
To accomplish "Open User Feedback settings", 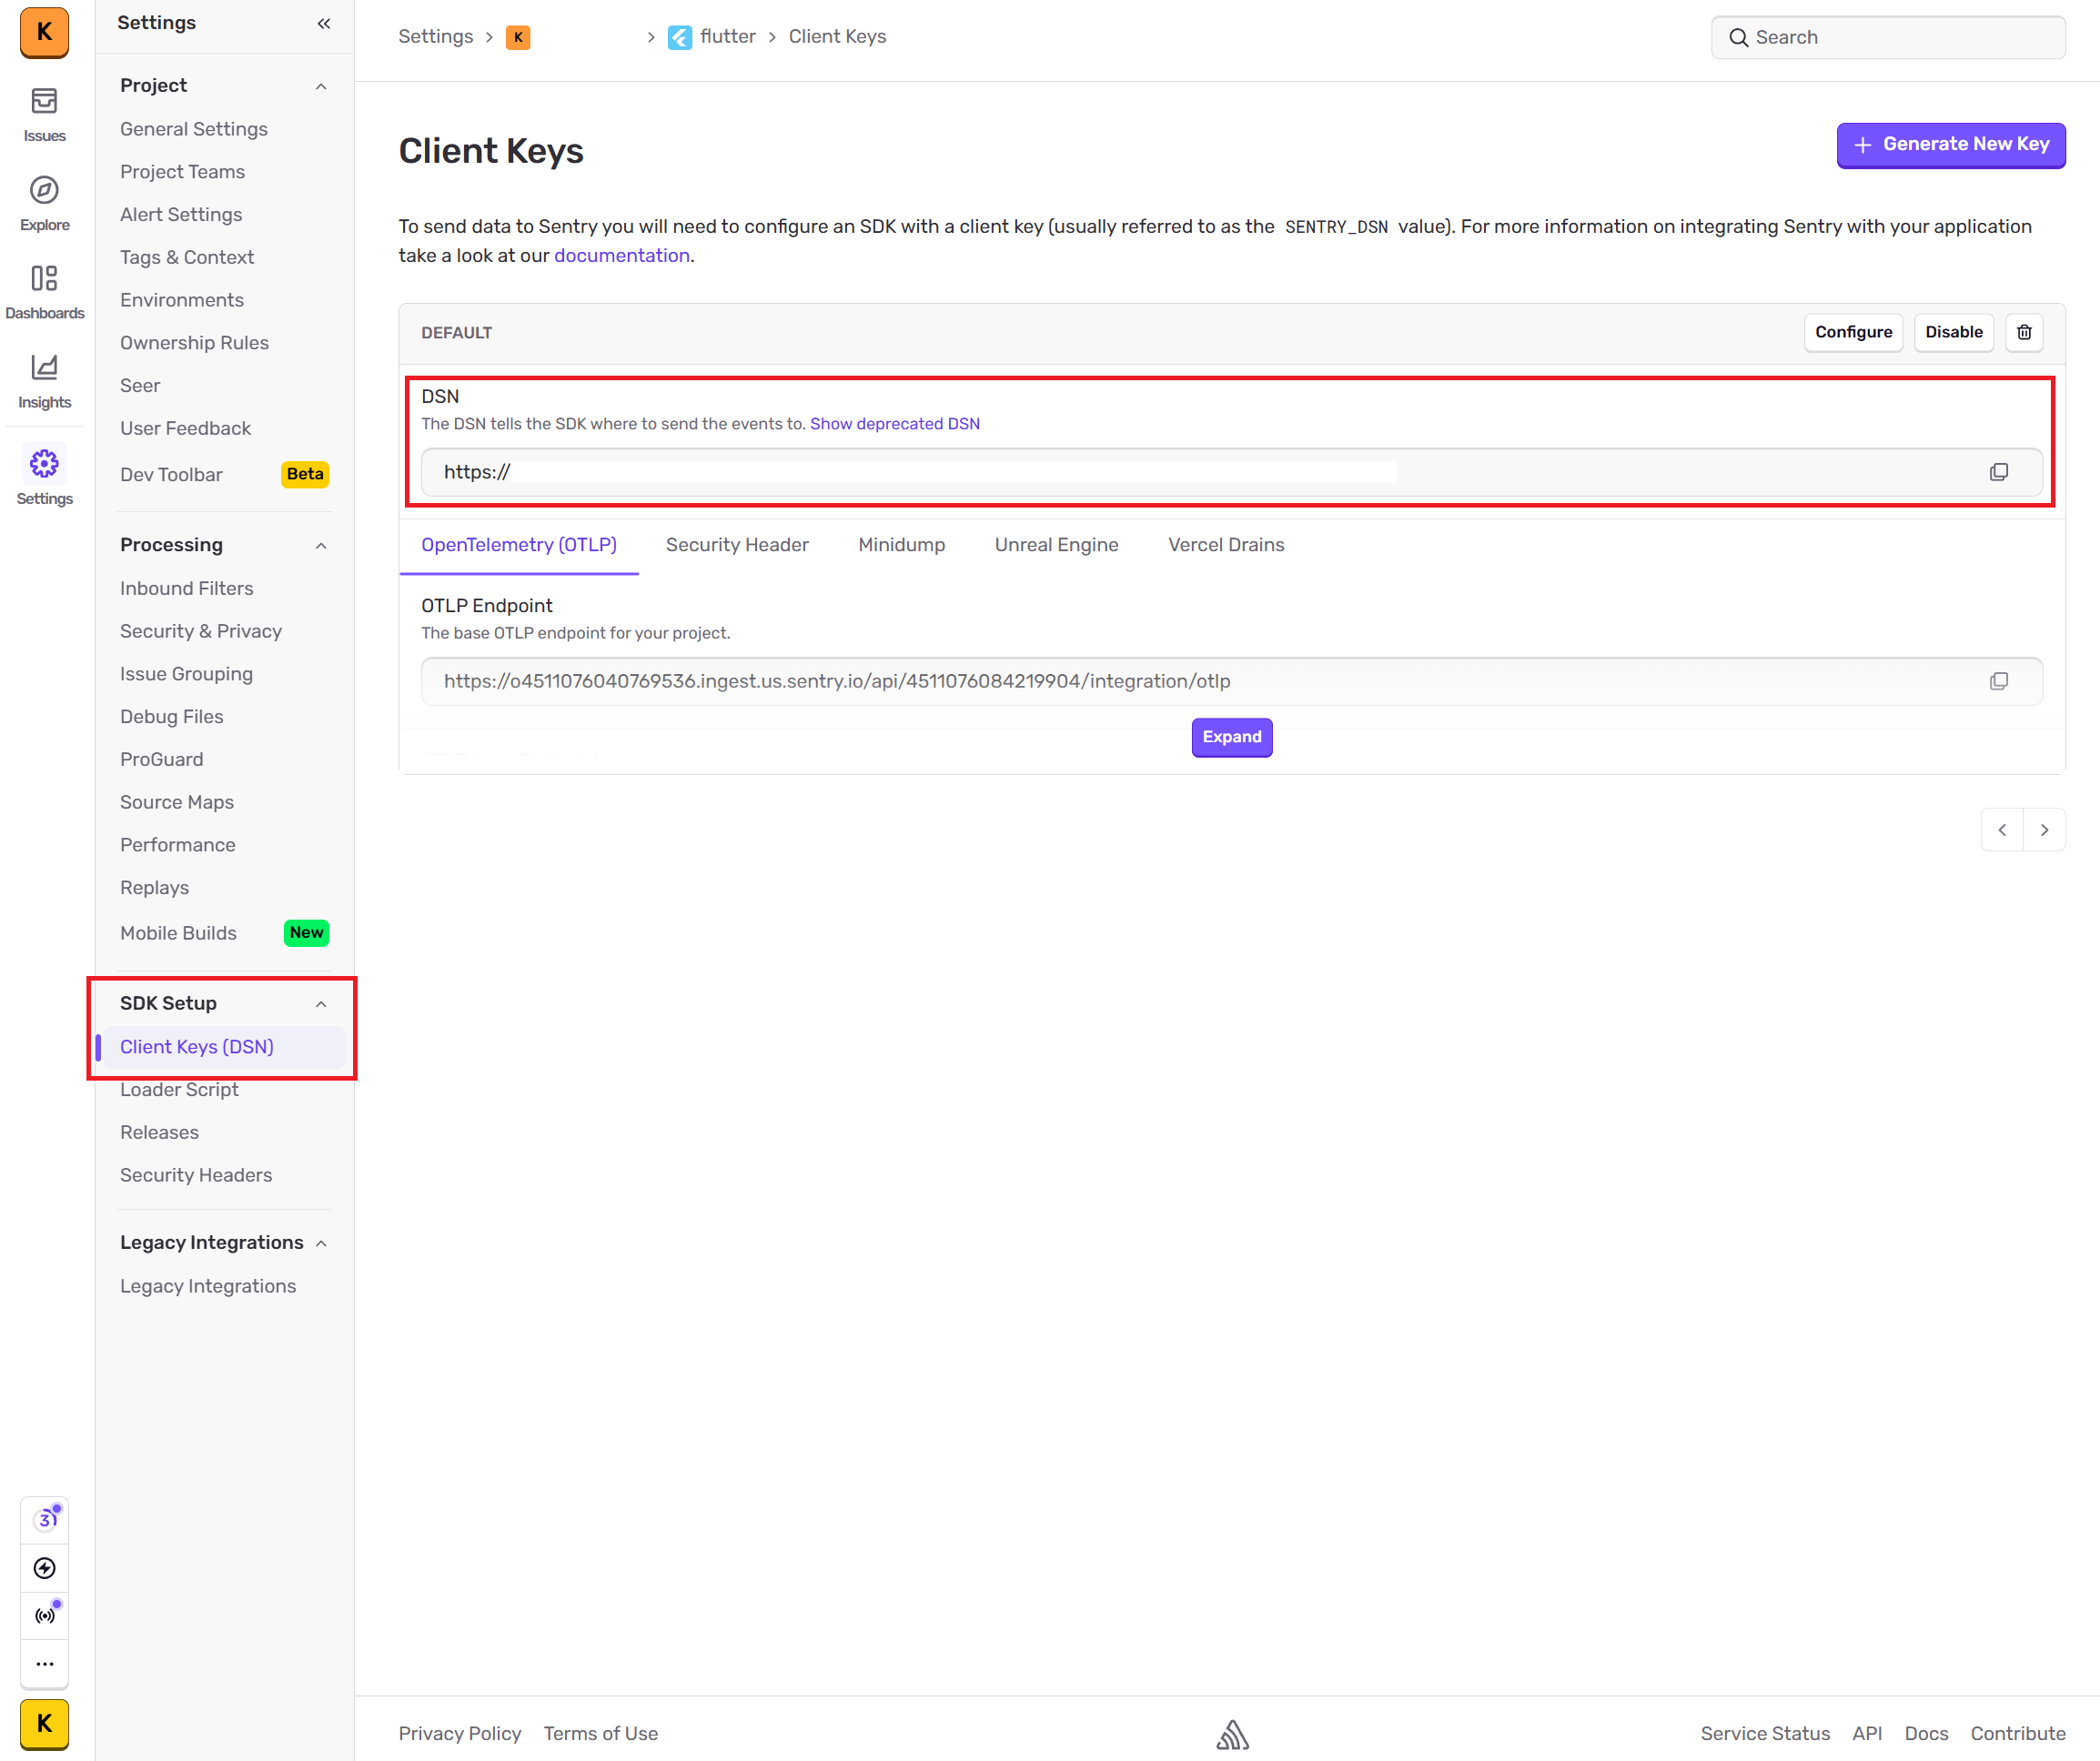I will click(x=185, y=428).
